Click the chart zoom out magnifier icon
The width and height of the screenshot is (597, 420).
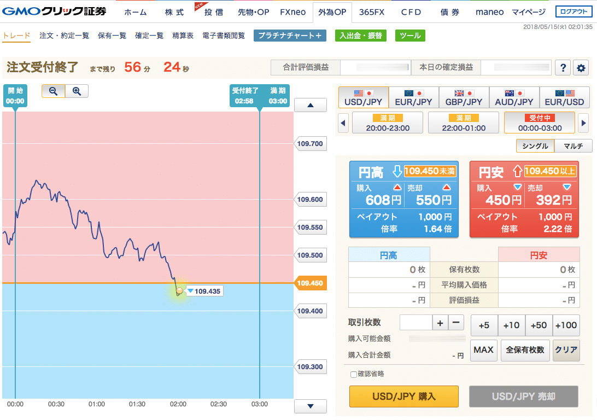pos(53,91)
